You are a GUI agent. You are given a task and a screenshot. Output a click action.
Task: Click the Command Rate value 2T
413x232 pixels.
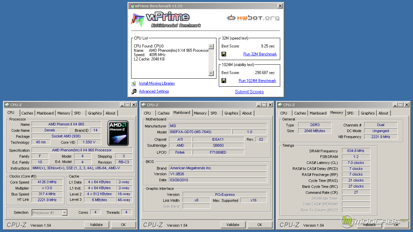pos(356,193)
